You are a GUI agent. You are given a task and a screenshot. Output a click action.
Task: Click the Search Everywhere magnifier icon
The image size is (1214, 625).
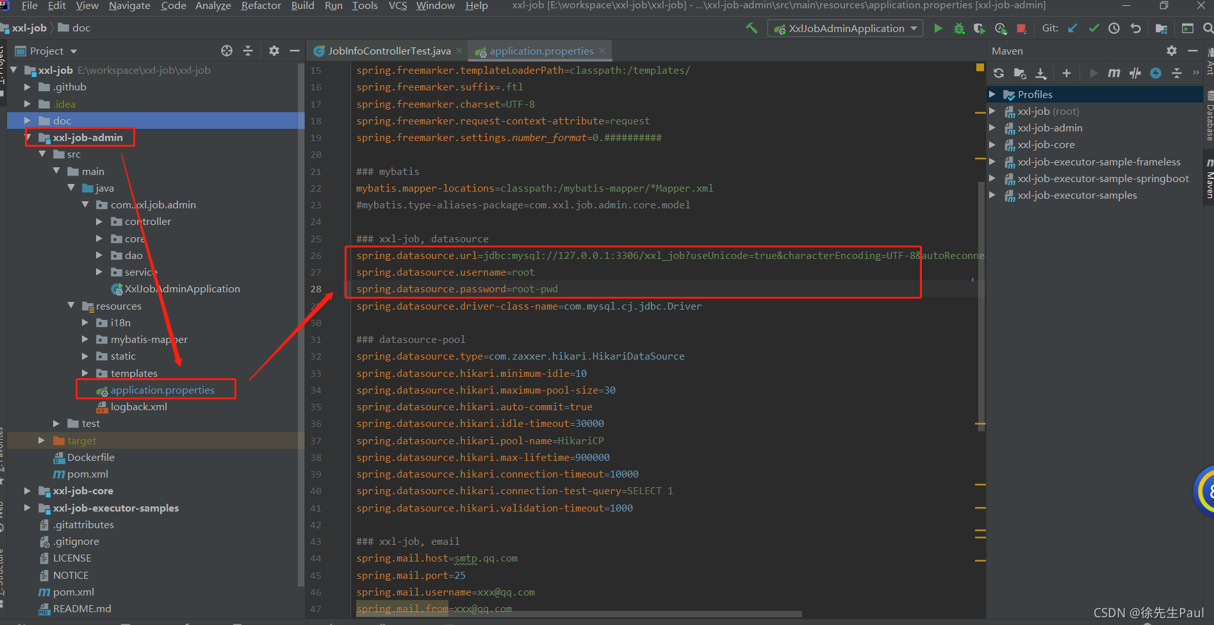click(1208, 28)
